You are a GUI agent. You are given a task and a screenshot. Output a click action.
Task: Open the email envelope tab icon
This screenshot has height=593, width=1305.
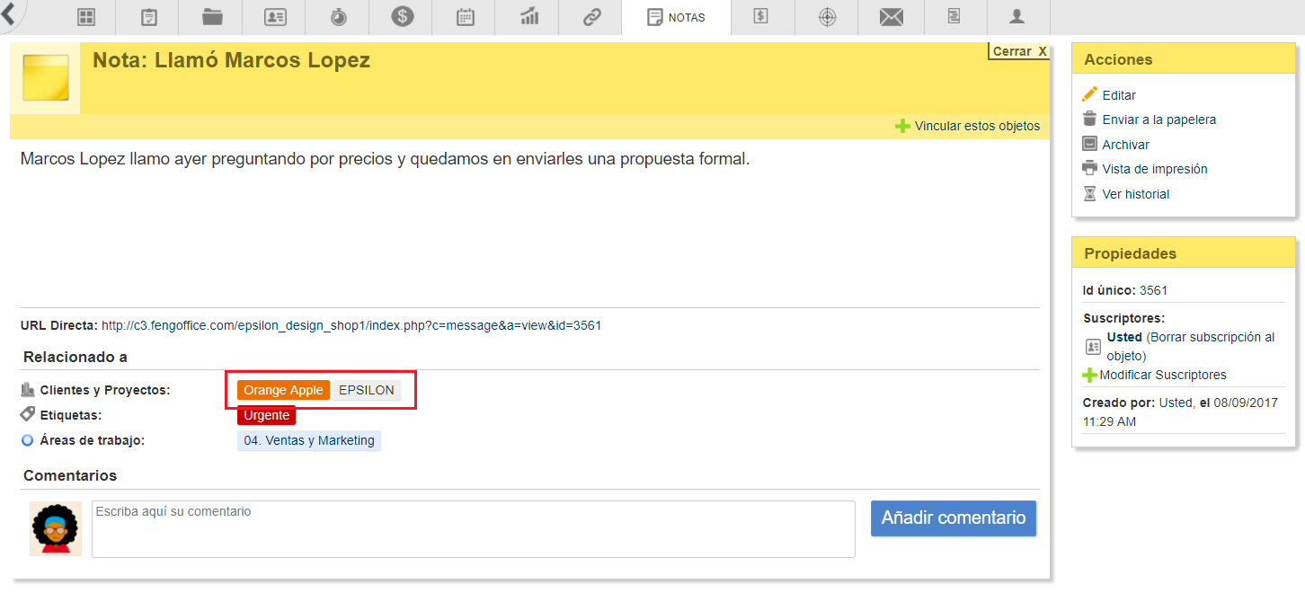[x=891, y=17]
